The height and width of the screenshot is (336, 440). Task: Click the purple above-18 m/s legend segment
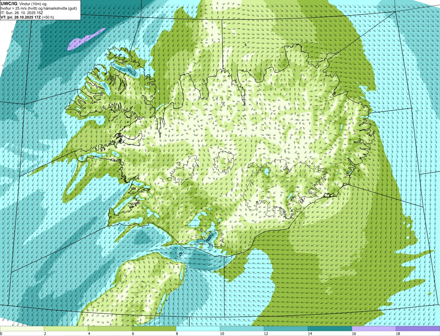(x=418, y=329)
